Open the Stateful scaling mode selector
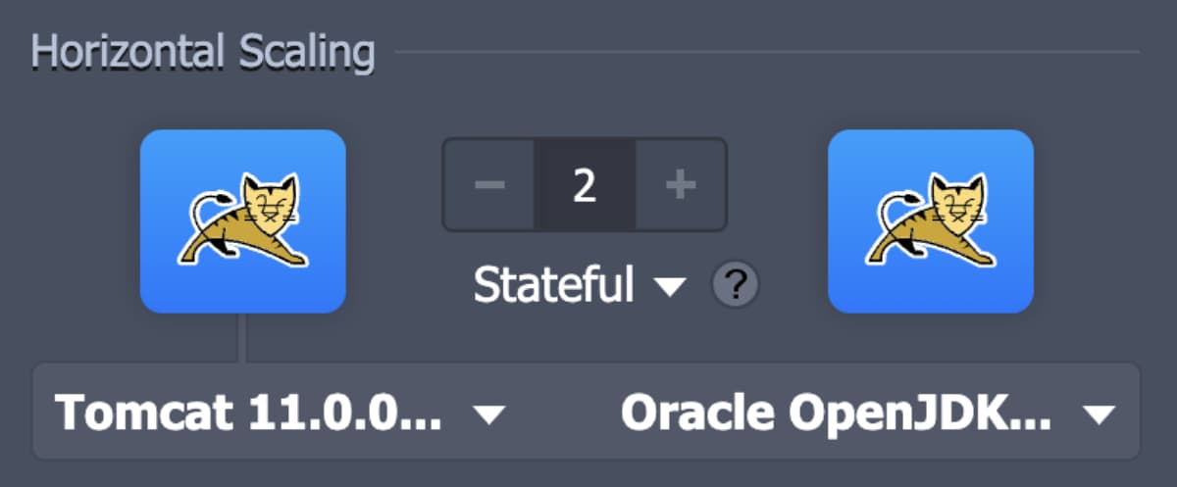 click(x=579, y=286)
